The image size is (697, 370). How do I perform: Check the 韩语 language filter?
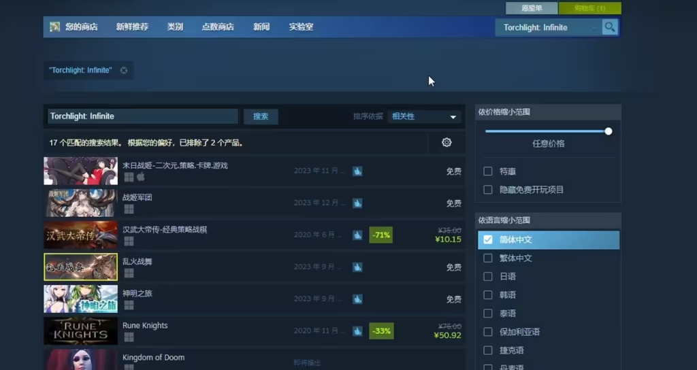(x=487, y=295)
